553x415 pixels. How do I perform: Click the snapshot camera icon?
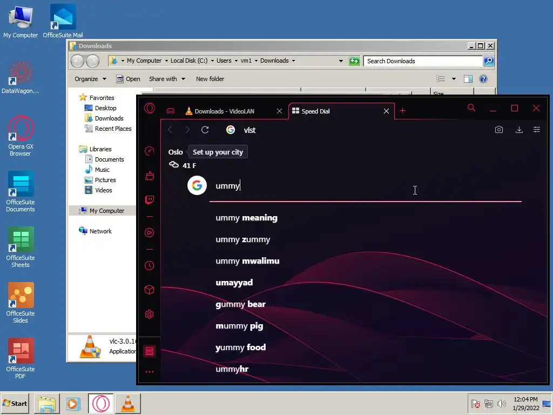click(498, 130)
